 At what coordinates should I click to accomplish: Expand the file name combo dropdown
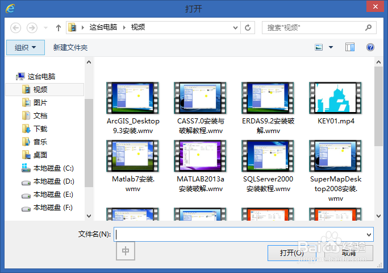tap(369, 234)
